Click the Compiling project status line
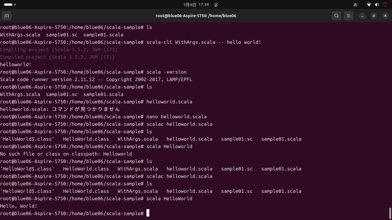392x220 pixels. [59, 50]
